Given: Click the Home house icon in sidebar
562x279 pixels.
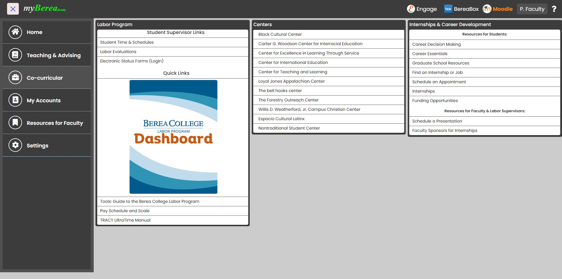Looking at the screenshot, I should [15, 32].
